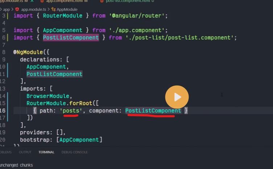Click the Angular icon in the breadcrumb
273x169 pixels.
tap(17, 9)
